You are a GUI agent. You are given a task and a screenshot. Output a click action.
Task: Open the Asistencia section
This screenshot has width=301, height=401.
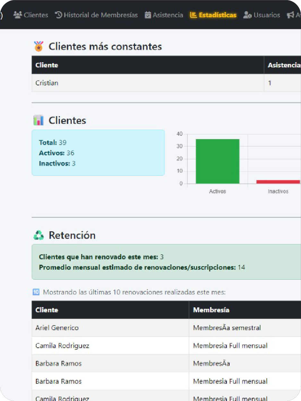167,15
